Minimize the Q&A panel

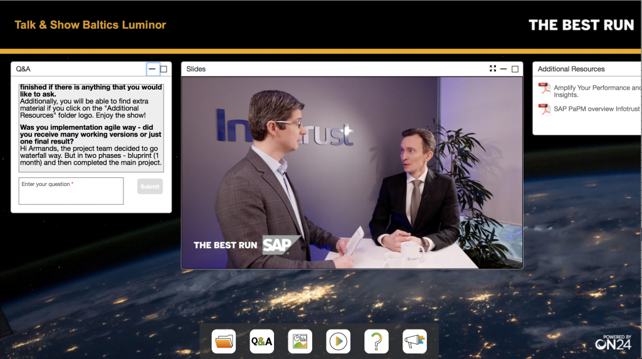point(152,69)
